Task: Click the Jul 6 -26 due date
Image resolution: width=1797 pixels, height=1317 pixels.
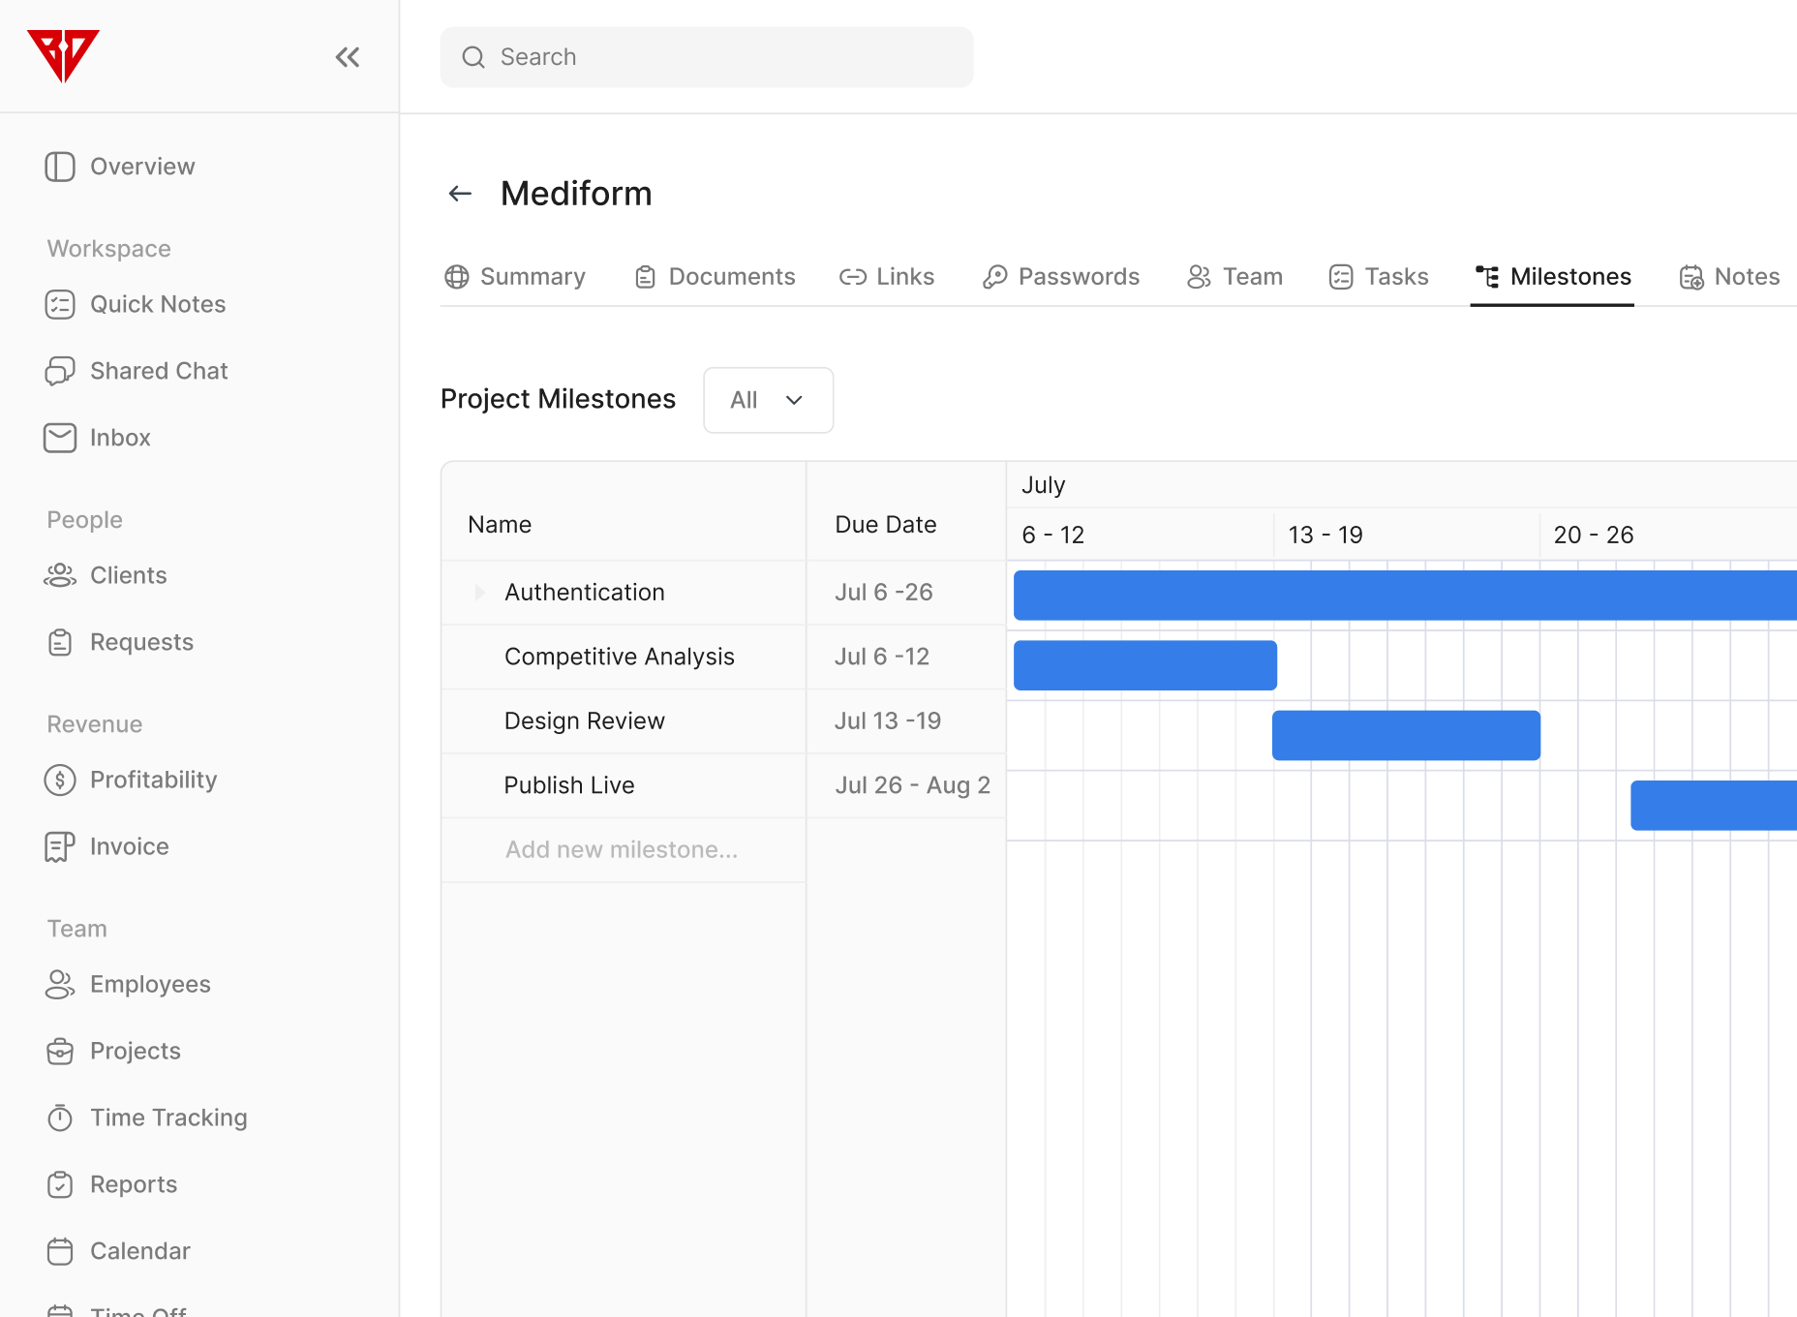Action: [x=884, y=592]
